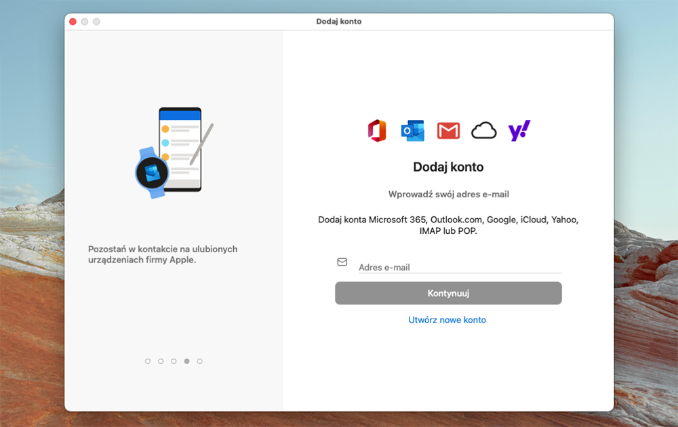The width and height of the screenshot is (678, 427).
Task: Click the iCloud cloud logo icon
Action: click(484, 131)
